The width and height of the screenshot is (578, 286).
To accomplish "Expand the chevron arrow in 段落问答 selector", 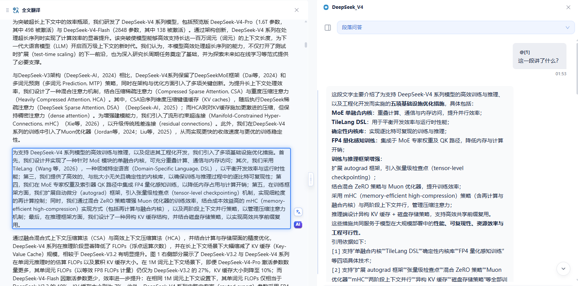I will coord(567,27).
